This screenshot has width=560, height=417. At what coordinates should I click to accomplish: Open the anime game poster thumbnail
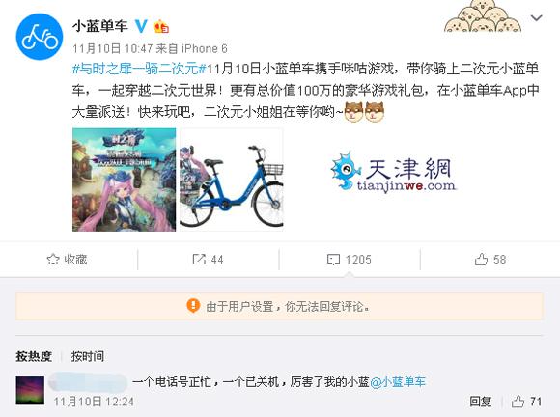[124, 180]
